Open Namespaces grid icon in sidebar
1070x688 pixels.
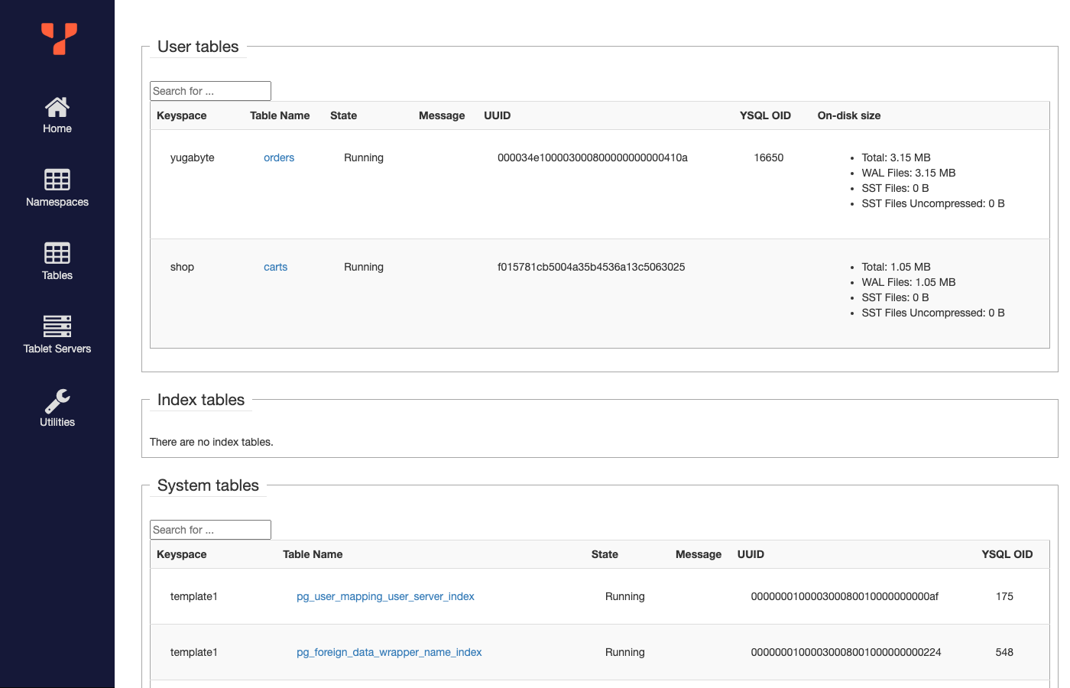click(57, 180)
